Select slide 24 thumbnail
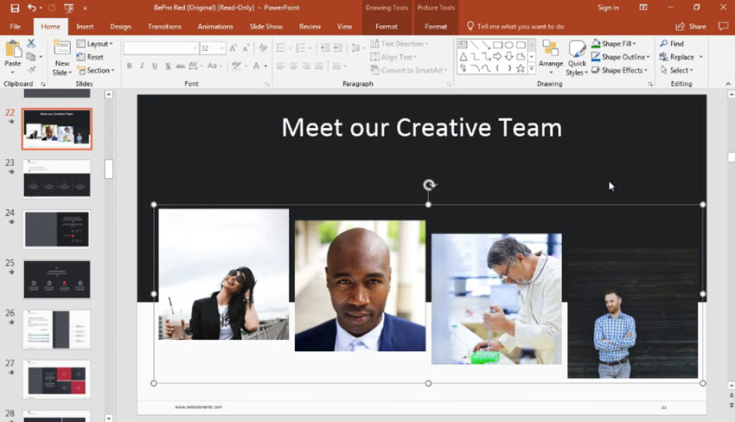The image size is (735, 422). click(57, 229)
